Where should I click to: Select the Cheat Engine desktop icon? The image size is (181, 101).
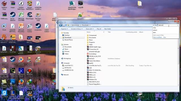point(29,16)
